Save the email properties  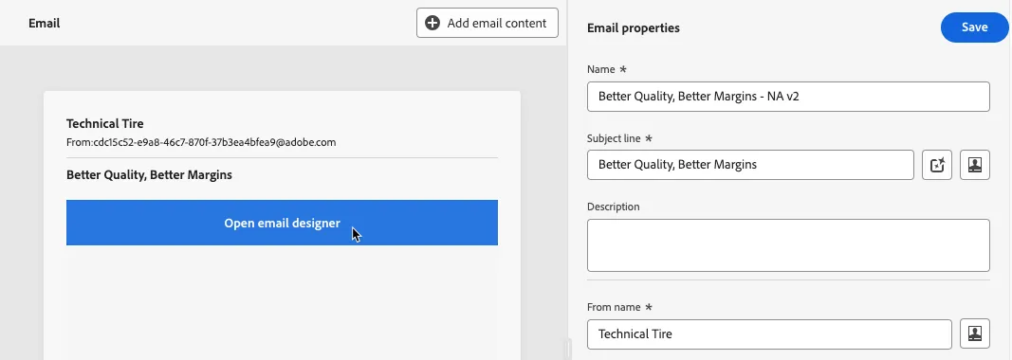(975, 27)
